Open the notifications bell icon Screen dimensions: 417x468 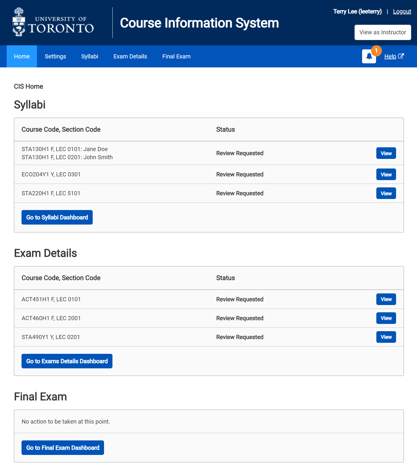[x=369, y=56]
